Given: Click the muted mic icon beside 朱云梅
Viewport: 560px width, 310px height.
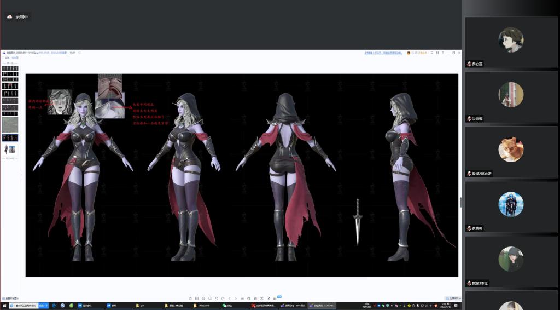Looking at the screenshot, I should coord(469,119).
